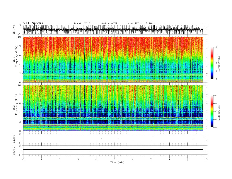Click the -7 tick on ch.1 colorbar
This screenshot has height=179, width=232.
pyautogui.click(x=216, y=79)
